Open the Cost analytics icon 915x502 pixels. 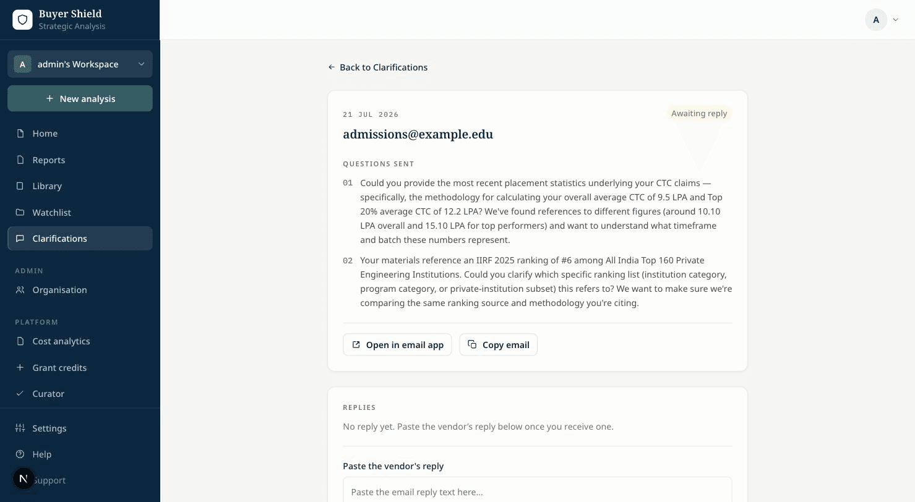coord(20,341)
